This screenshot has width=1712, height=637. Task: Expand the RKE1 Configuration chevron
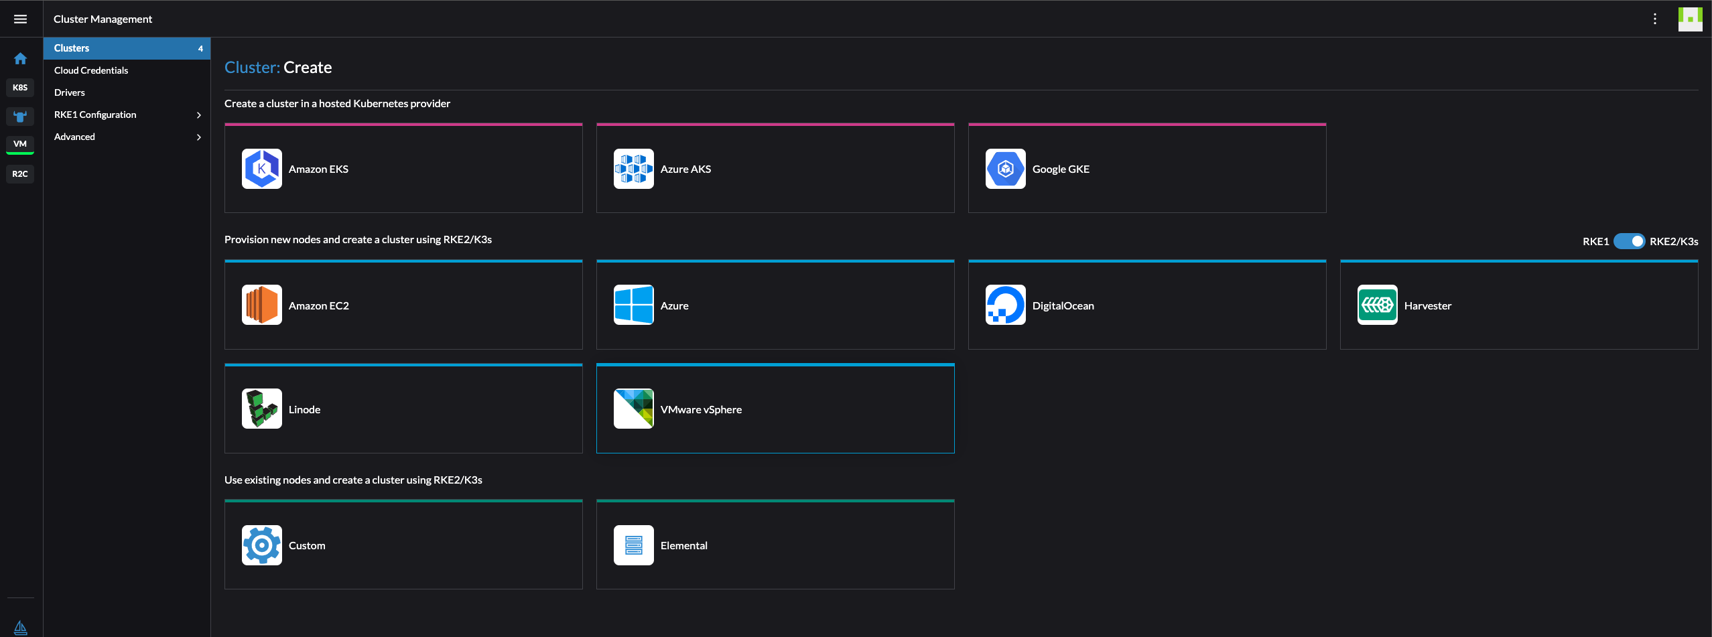tap(199, 115)
